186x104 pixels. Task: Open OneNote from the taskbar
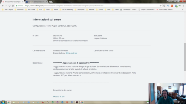58,102
